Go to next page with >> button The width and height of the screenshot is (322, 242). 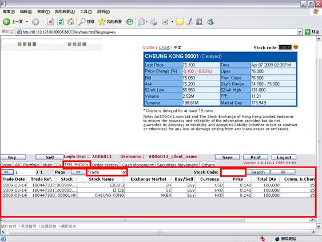[x=78, y=172]
